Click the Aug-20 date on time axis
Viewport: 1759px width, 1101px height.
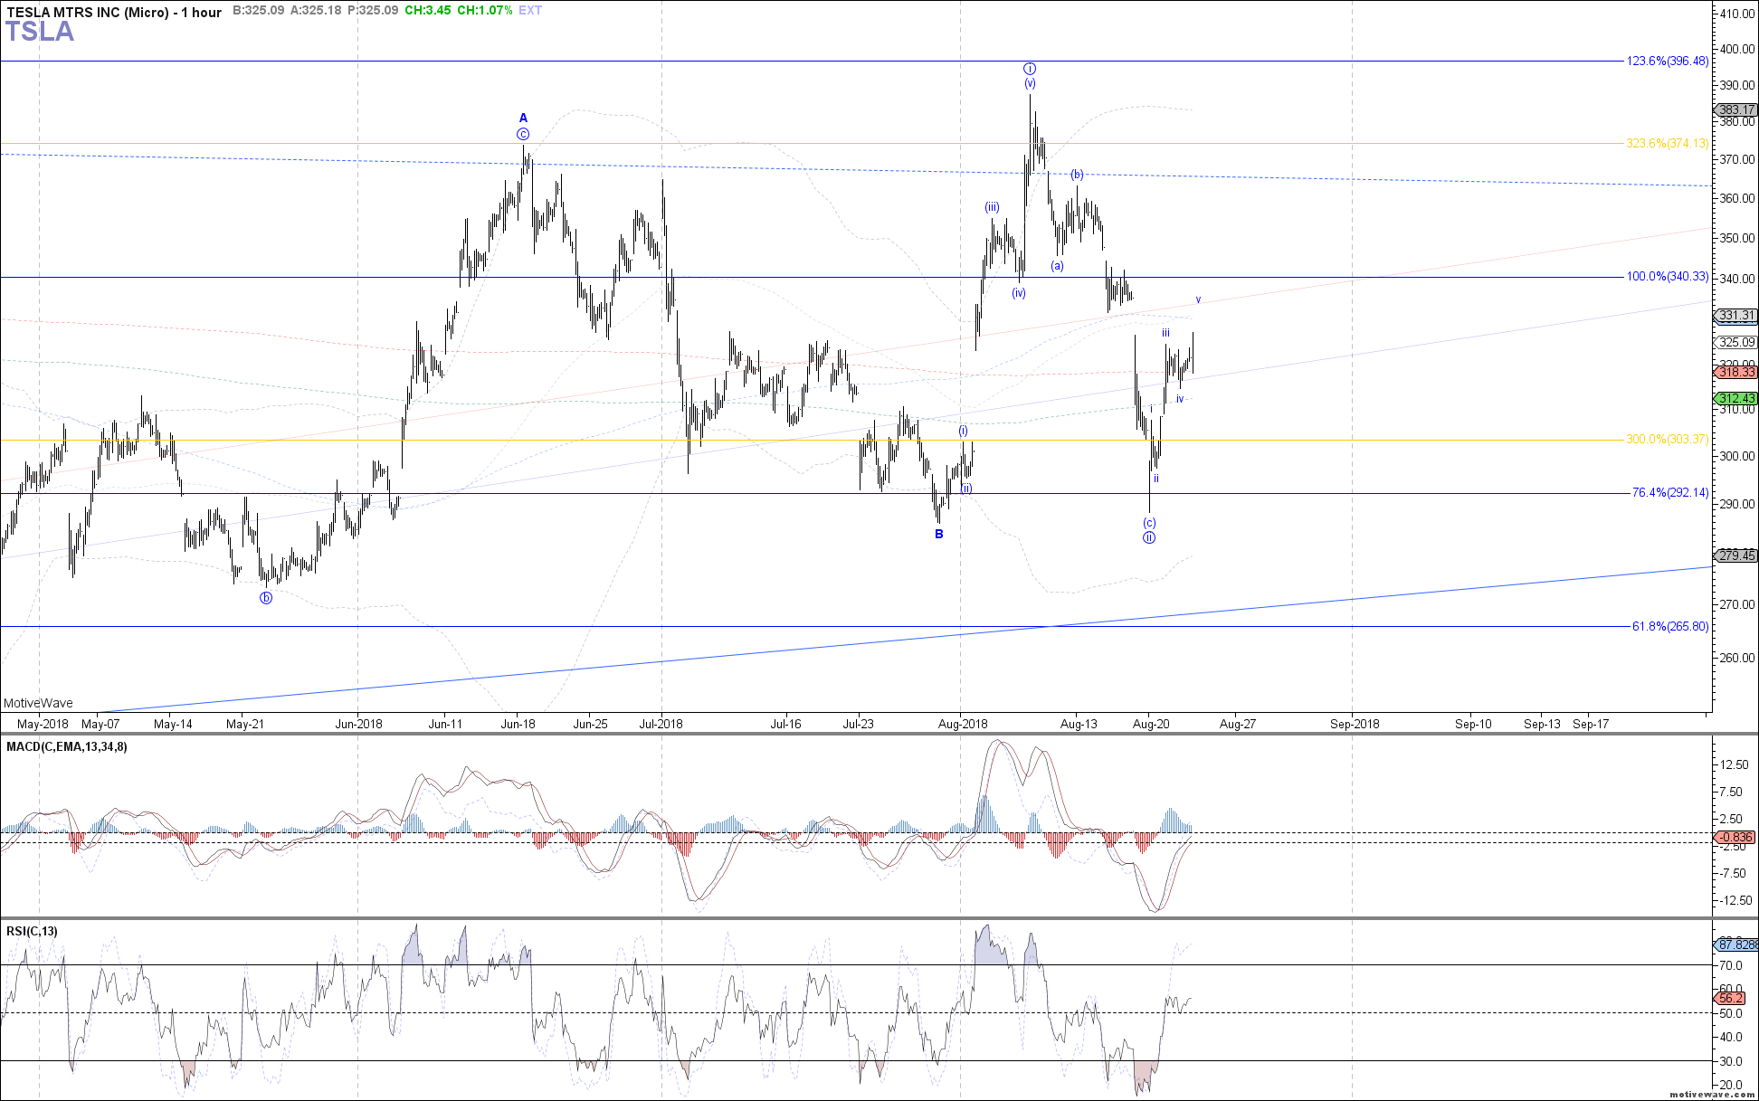click(x=1151, y=724)
